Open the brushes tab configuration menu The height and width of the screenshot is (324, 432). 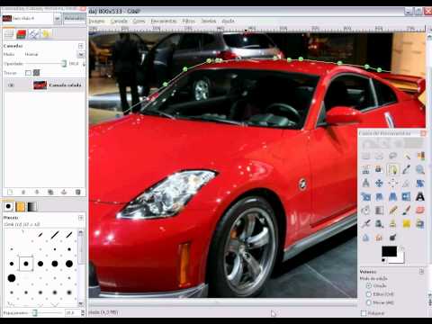click(x=81, y=218)
